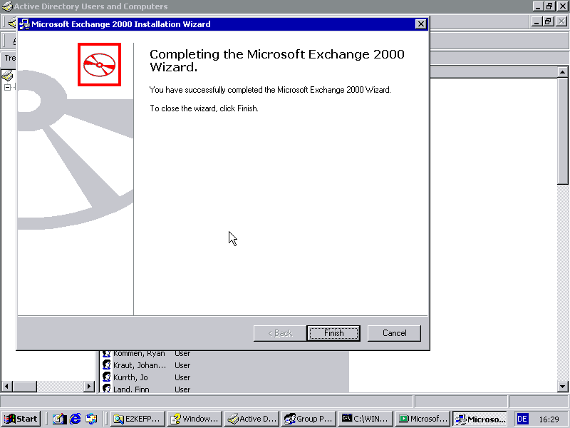Select the Kurrth, Jo user entry
Screen dimensions: 570x428
click(130, 377)
